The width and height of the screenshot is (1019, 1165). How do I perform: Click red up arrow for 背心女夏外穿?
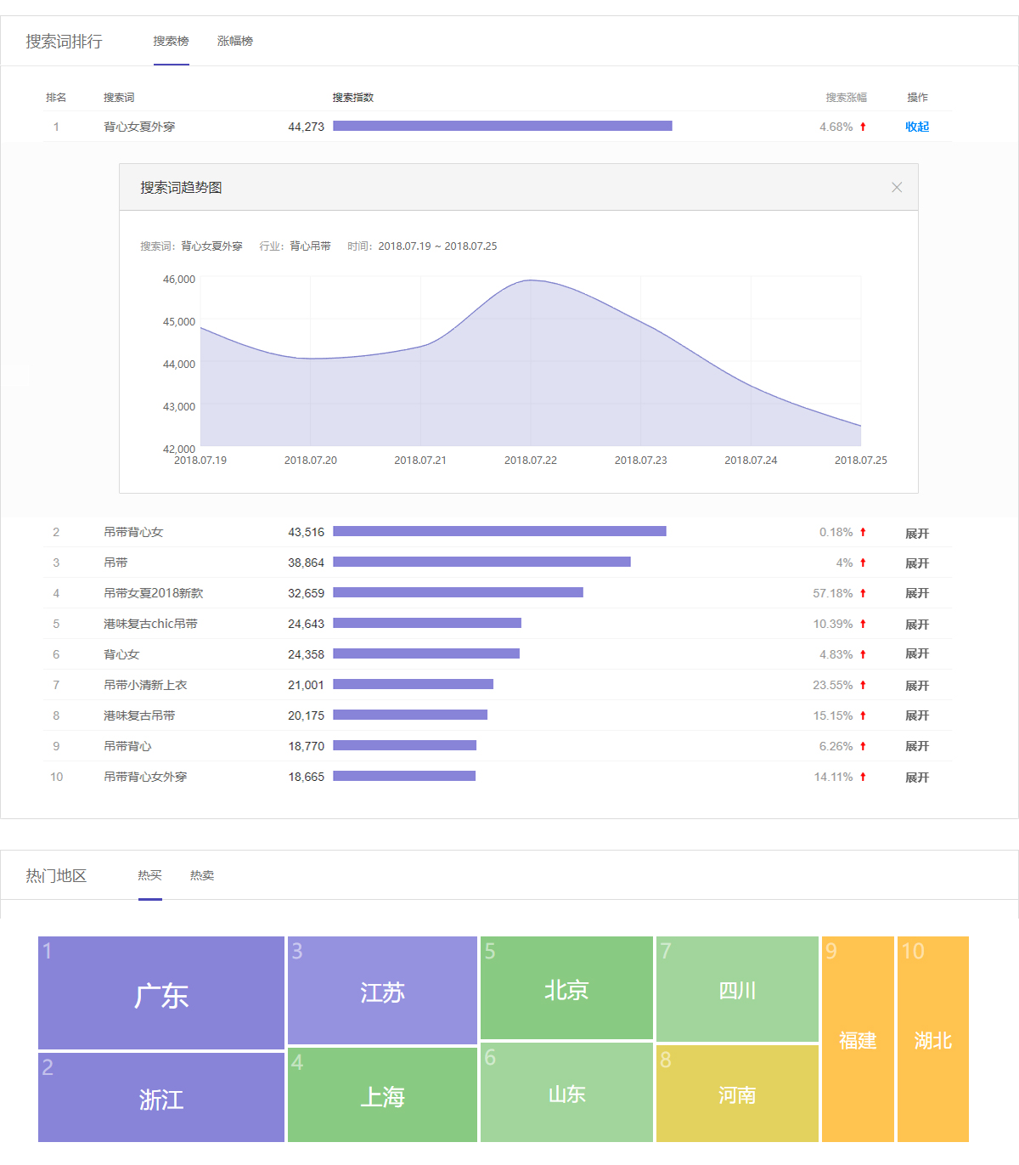click(863, 127)
